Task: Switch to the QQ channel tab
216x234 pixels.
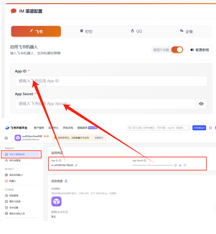Action: pos(136,31)
